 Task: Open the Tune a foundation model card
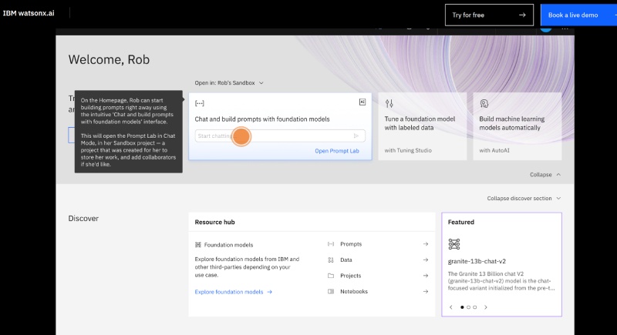click(422, 126)
